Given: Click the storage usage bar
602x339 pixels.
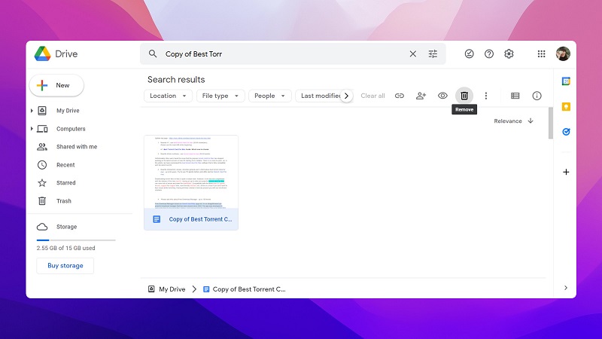Looking at the screenshot, I should coord(76,240).
